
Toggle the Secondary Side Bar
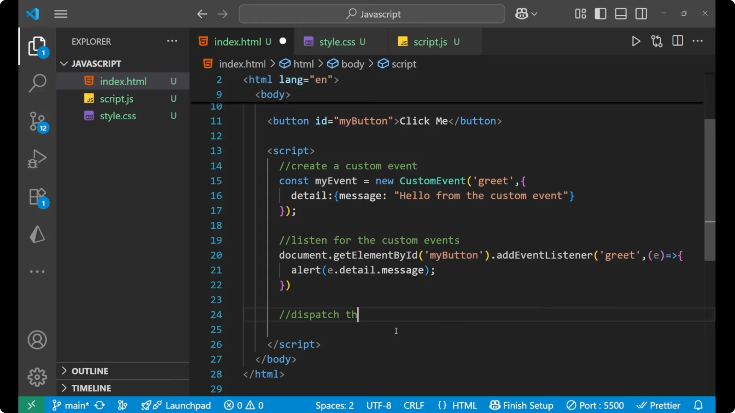pos(641,13)
